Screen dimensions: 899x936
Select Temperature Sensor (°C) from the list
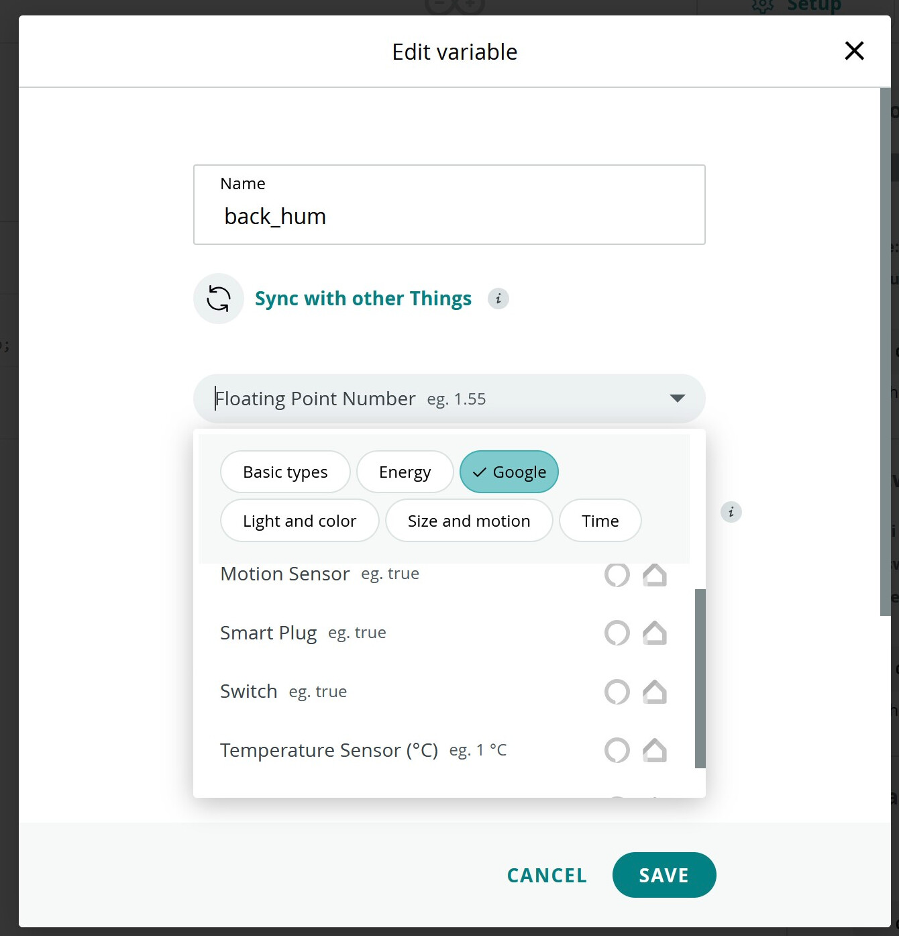pos(330,750)
